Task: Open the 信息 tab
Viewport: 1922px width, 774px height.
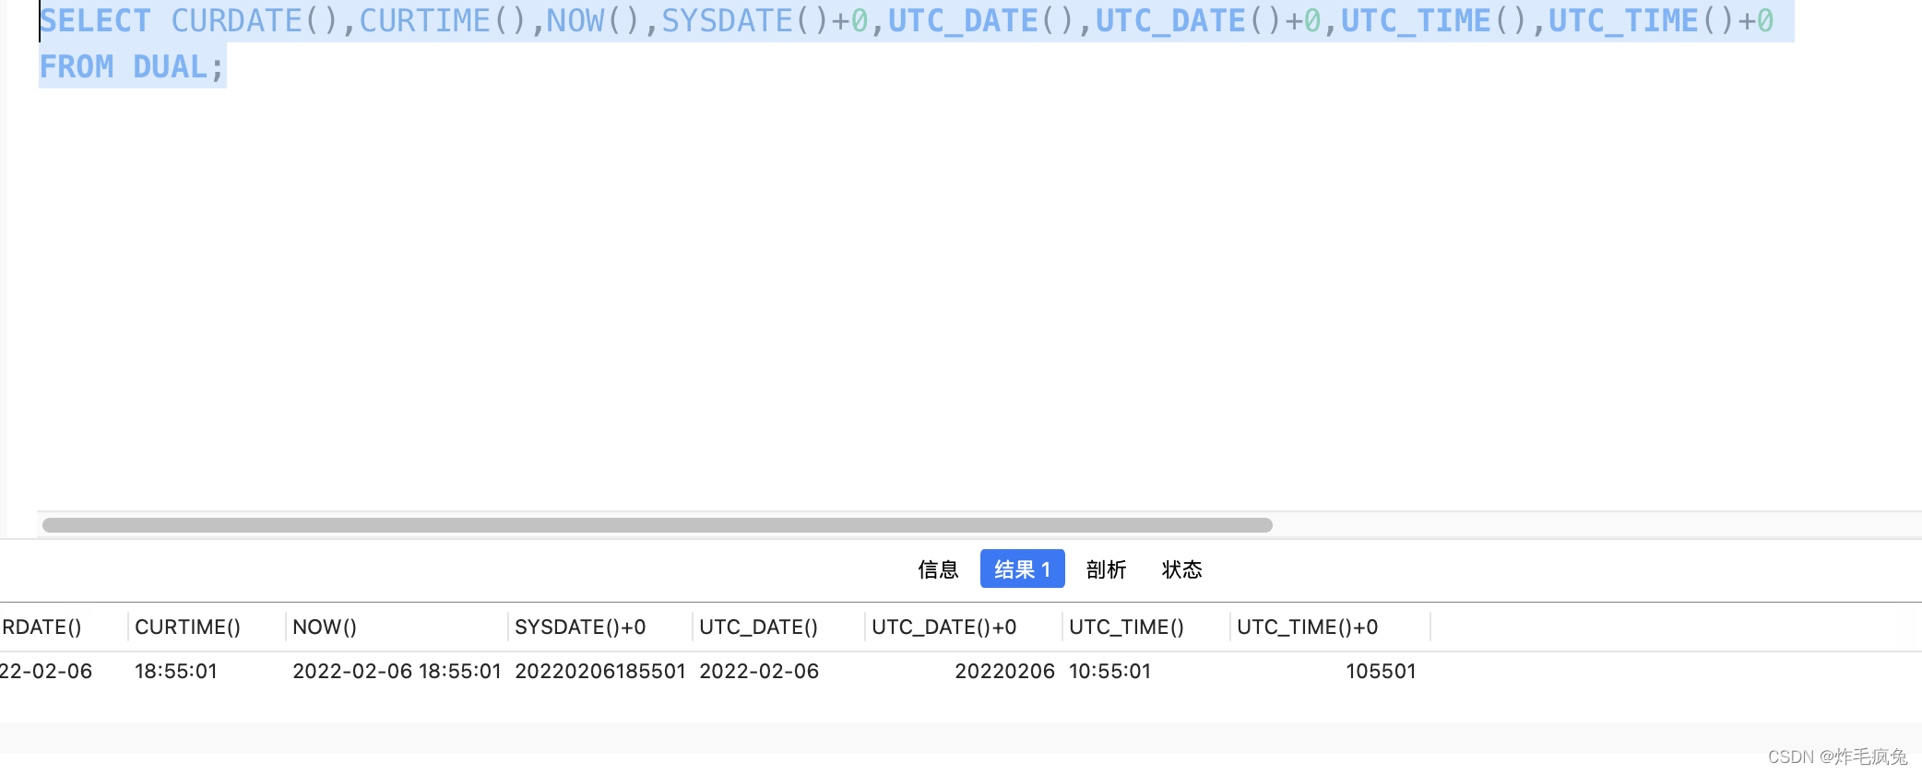Action: [938, 569]
